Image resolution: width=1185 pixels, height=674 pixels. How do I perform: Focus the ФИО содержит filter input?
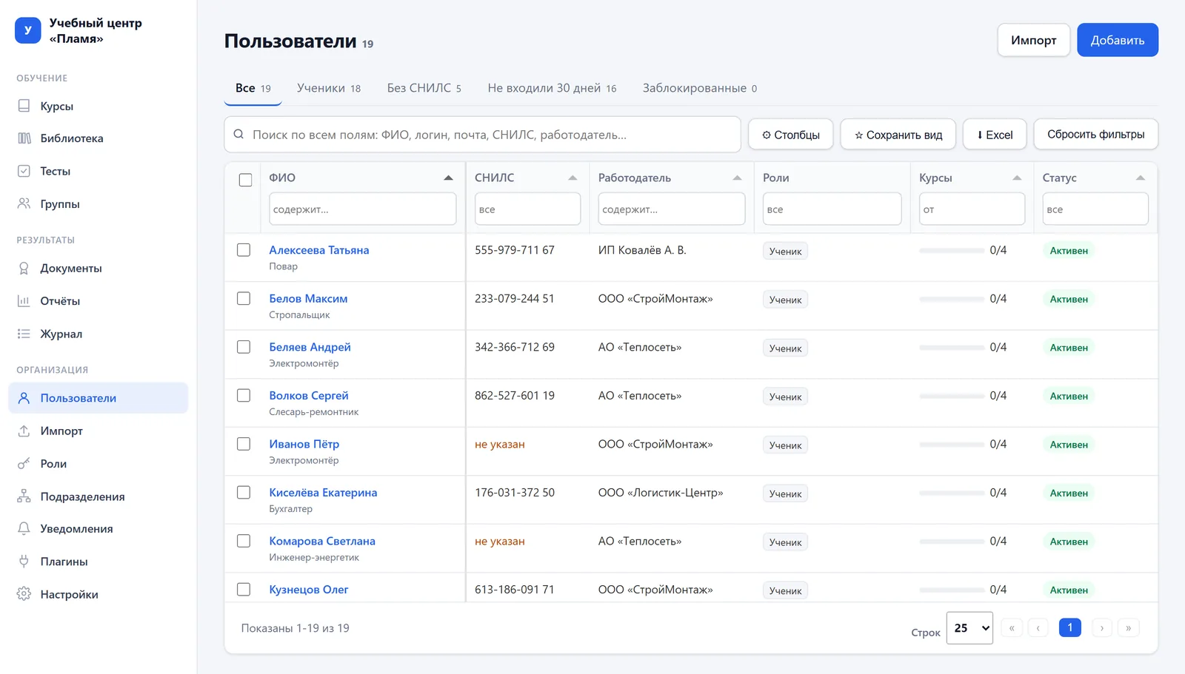pos(362,209)
